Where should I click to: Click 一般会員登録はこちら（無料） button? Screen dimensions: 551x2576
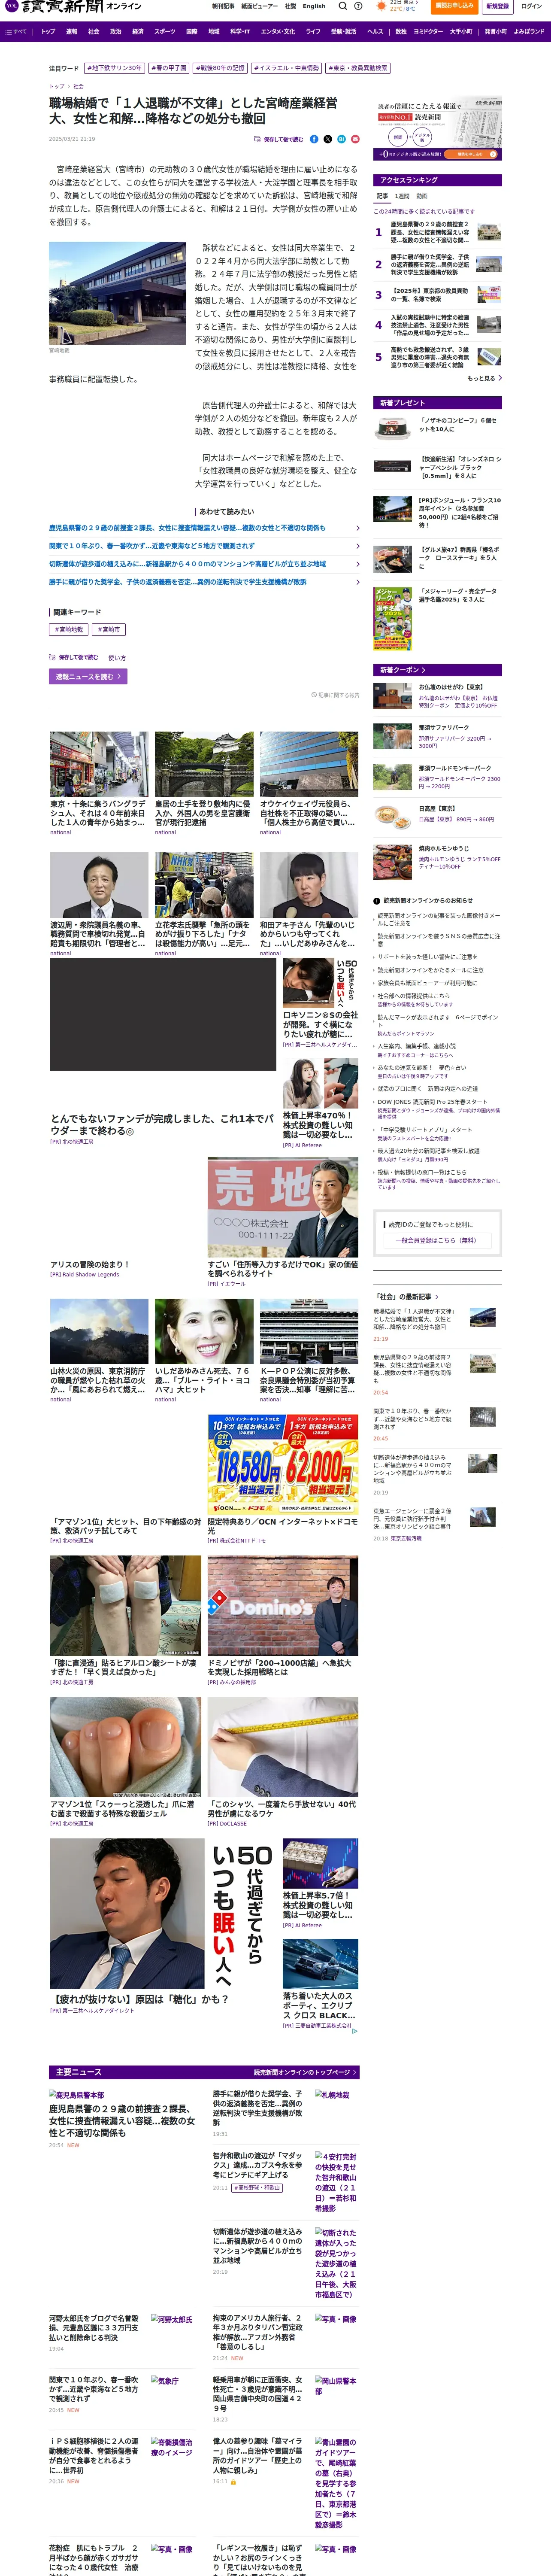[x=438, y=1240]
